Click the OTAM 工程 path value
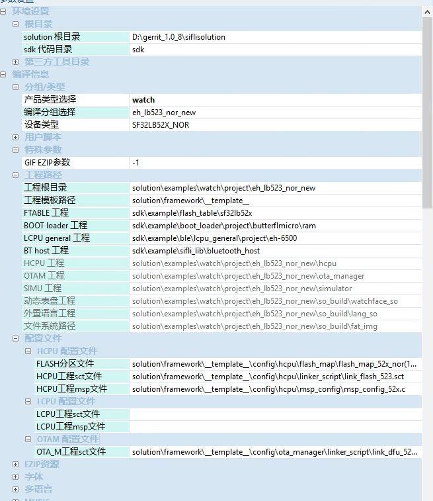433x501 pixels. (x=276, y=276)
